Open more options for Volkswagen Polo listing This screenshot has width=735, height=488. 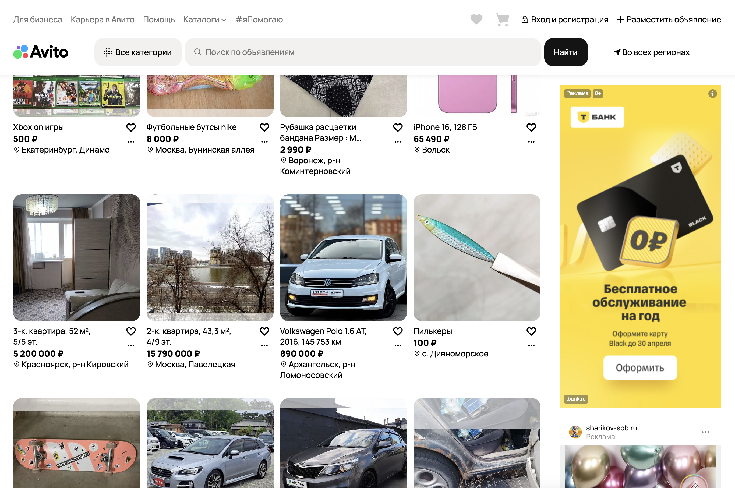[x=398, y=345]
